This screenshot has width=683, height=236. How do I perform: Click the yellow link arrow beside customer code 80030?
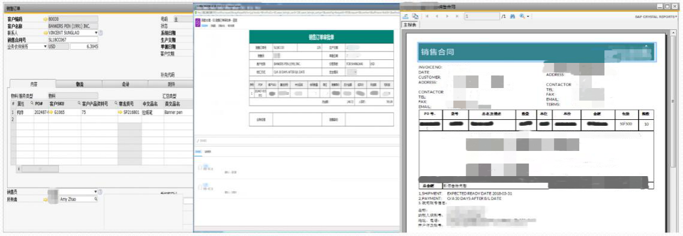[x=45, y=19]
